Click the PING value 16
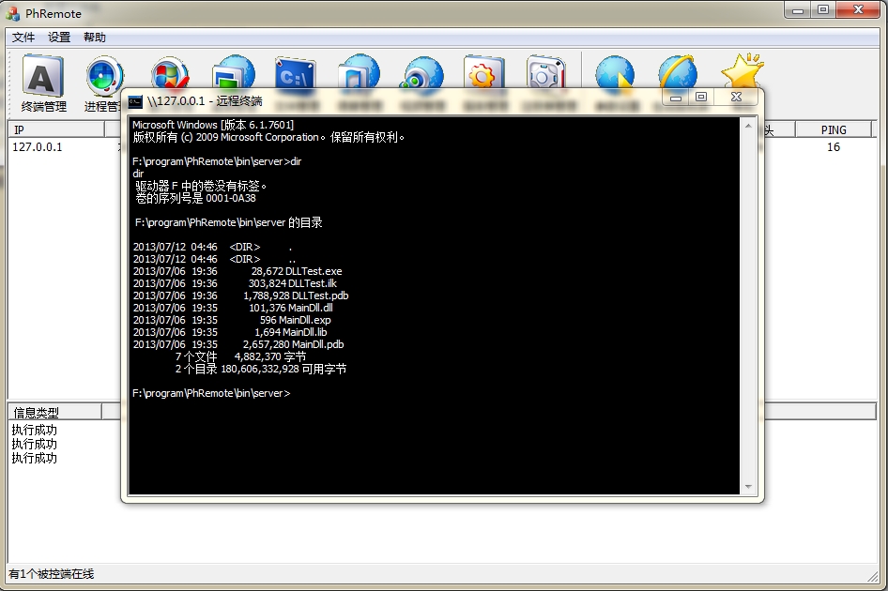Image resolution: width=888 pixels, height=591 pixels. pos(833,147)
